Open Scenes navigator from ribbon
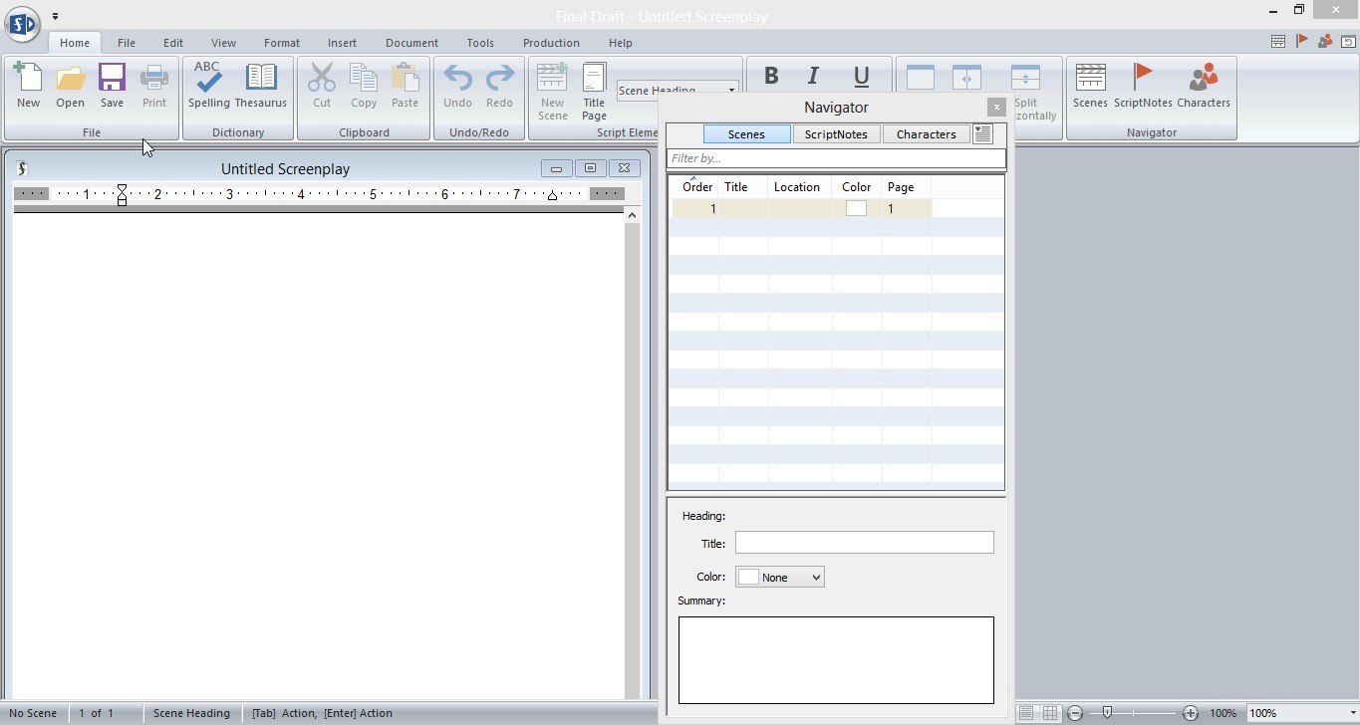 tap(1090, 86)
